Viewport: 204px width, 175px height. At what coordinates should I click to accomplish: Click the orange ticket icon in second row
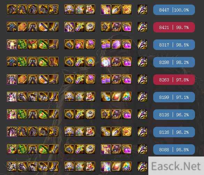[x=22, y=27]
